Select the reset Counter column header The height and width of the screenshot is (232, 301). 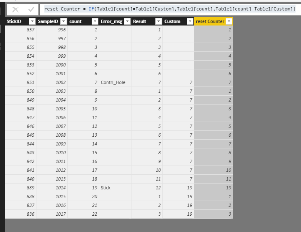[214, 21]
